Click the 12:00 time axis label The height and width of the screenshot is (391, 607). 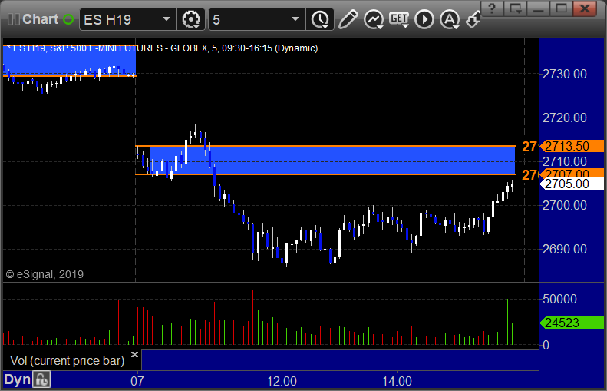[282, 381]
